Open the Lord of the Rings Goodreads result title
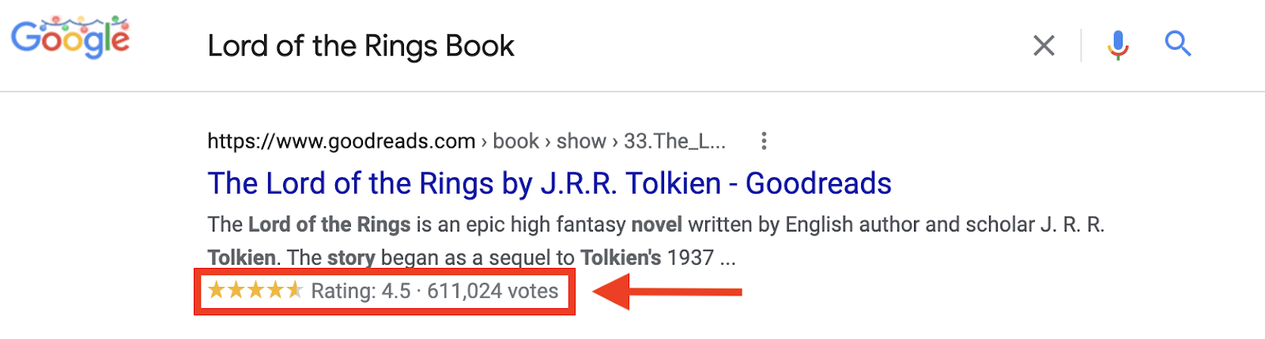The width and height of the screenshot is (1265, 339). point(549,183)
